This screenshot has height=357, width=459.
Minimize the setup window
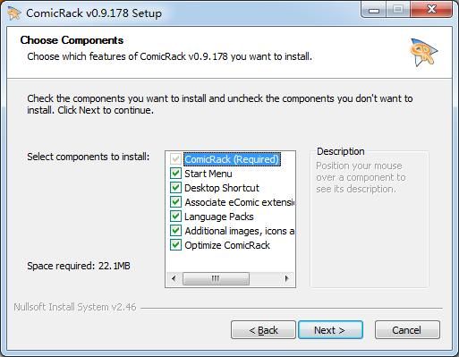pyautogui.click(x=374, y=10)
